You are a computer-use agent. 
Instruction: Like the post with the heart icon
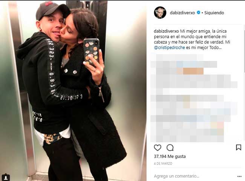pos(158,148)
